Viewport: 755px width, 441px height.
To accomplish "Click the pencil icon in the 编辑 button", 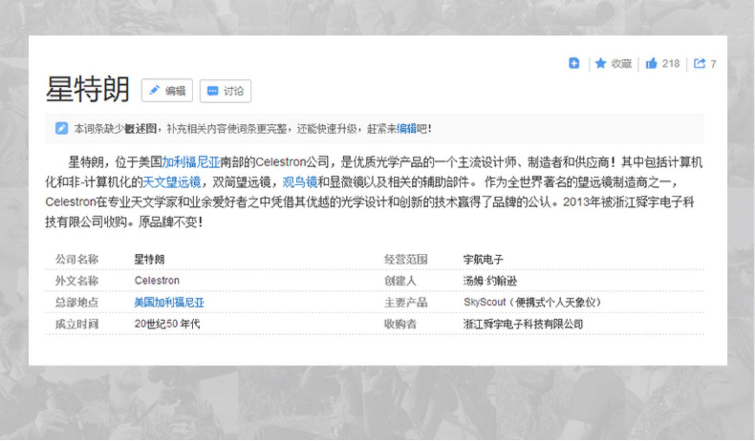I will [155, 91].
